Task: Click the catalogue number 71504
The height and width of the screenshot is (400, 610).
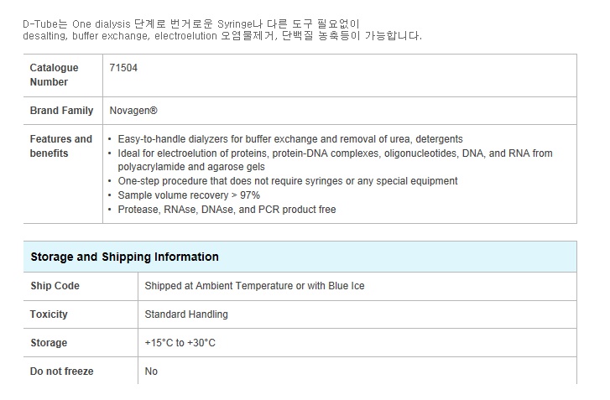Action: click(123, 68)
